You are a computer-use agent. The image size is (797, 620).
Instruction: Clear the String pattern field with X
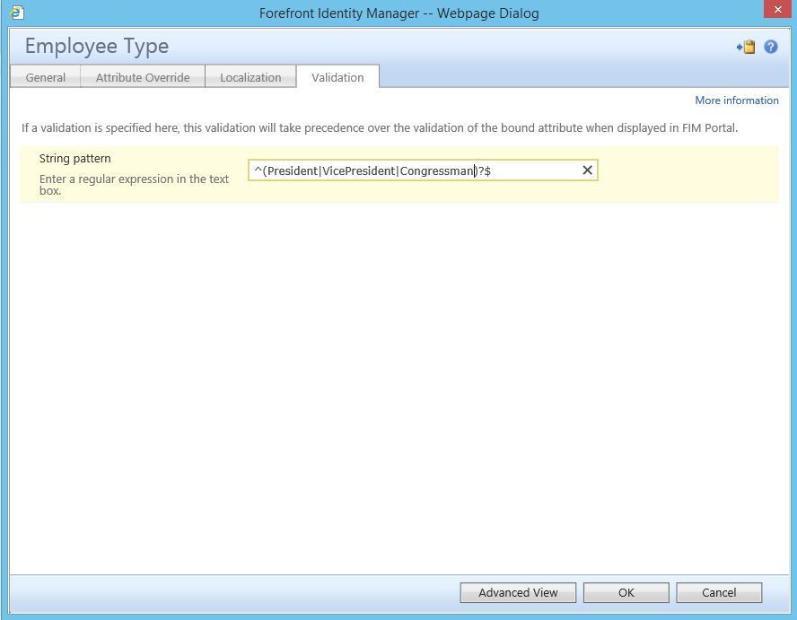click(x=587, y=170)
